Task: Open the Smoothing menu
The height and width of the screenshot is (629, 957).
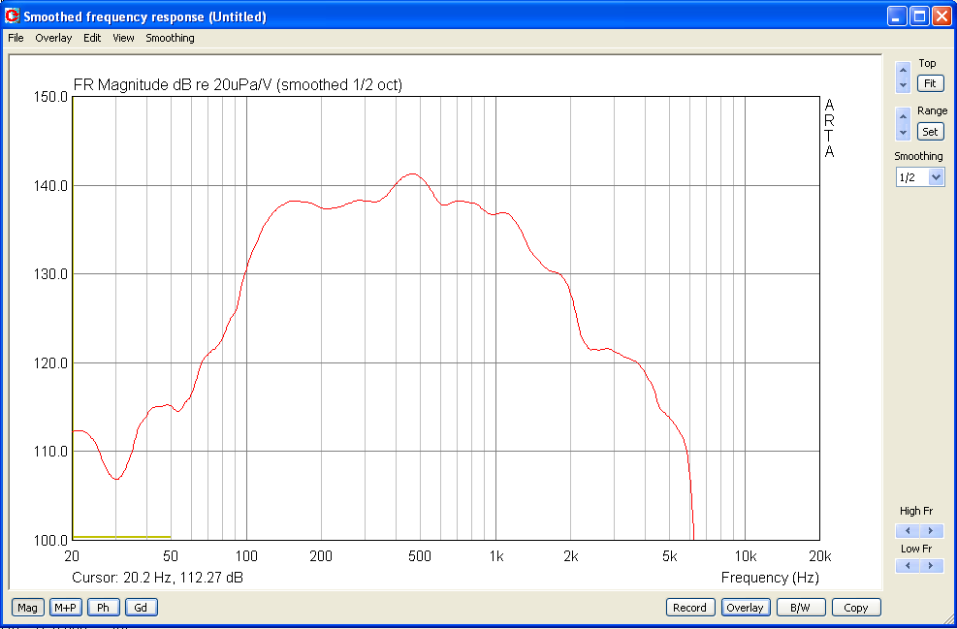Action: point(170,38)
